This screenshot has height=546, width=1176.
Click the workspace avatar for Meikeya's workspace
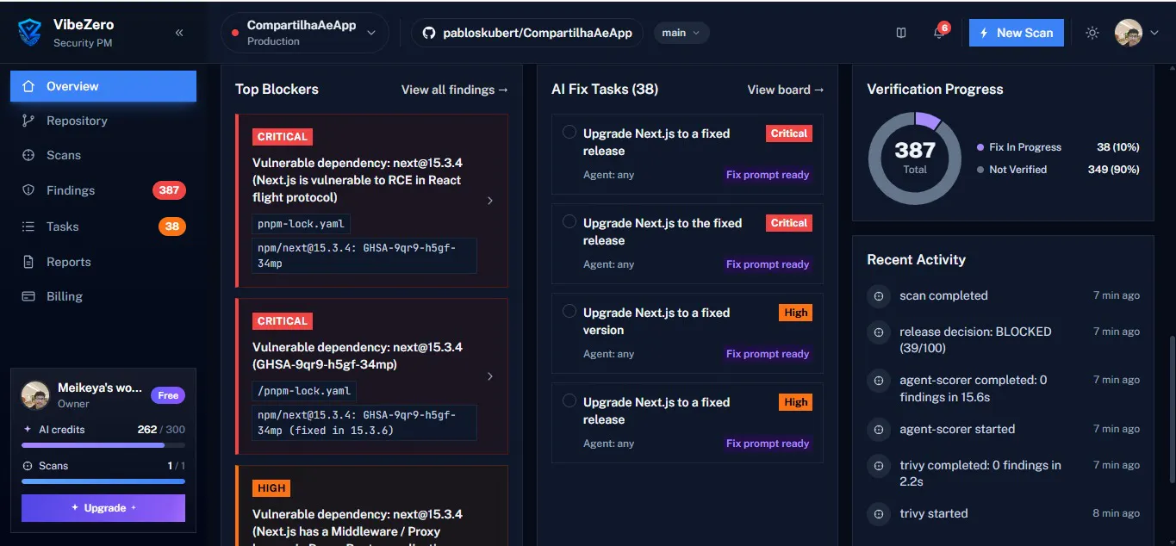pyautogui.click(x=35, y=395)
